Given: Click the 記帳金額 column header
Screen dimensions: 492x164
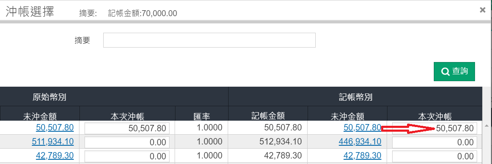Looking at the screenshot, I should click(x=268, y=116).
